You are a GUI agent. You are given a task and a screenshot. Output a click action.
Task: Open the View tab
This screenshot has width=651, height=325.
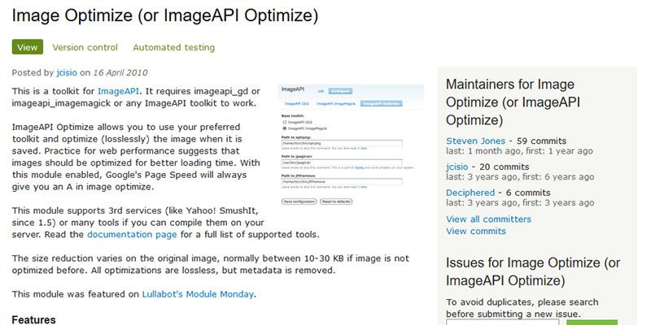28,47
